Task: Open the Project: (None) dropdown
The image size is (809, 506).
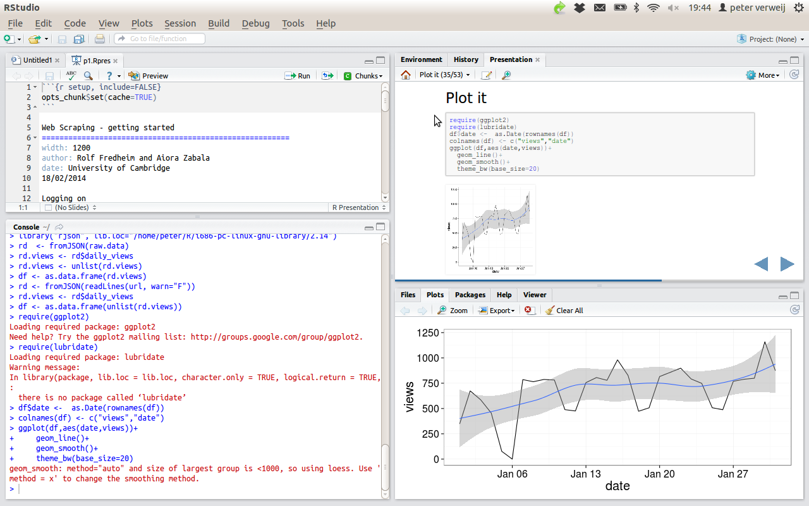Action: 771,39
